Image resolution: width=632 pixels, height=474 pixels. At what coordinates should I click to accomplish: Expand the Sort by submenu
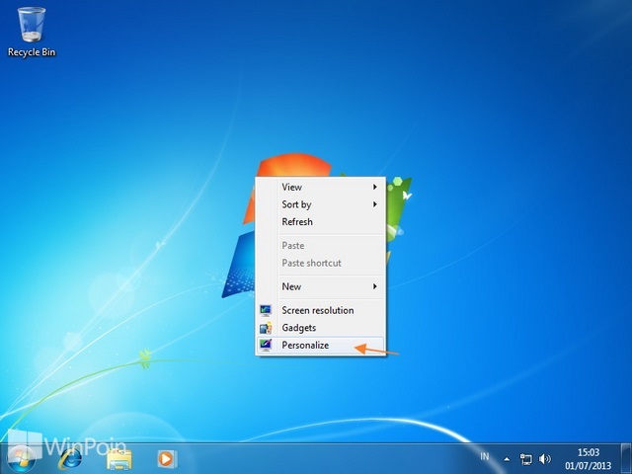pyautogui.click(x=320, y=204)
